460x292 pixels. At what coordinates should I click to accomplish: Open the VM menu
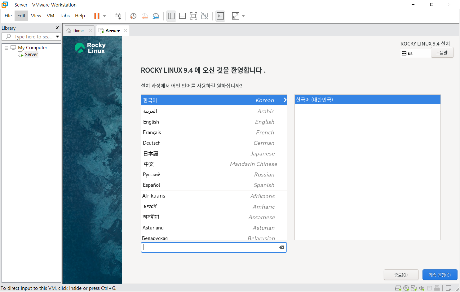pos(51,16)
